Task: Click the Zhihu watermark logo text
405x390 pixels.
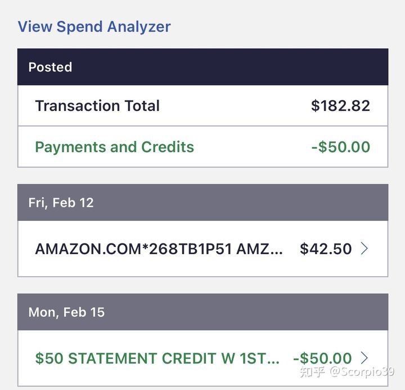Action: click(313, 373)
